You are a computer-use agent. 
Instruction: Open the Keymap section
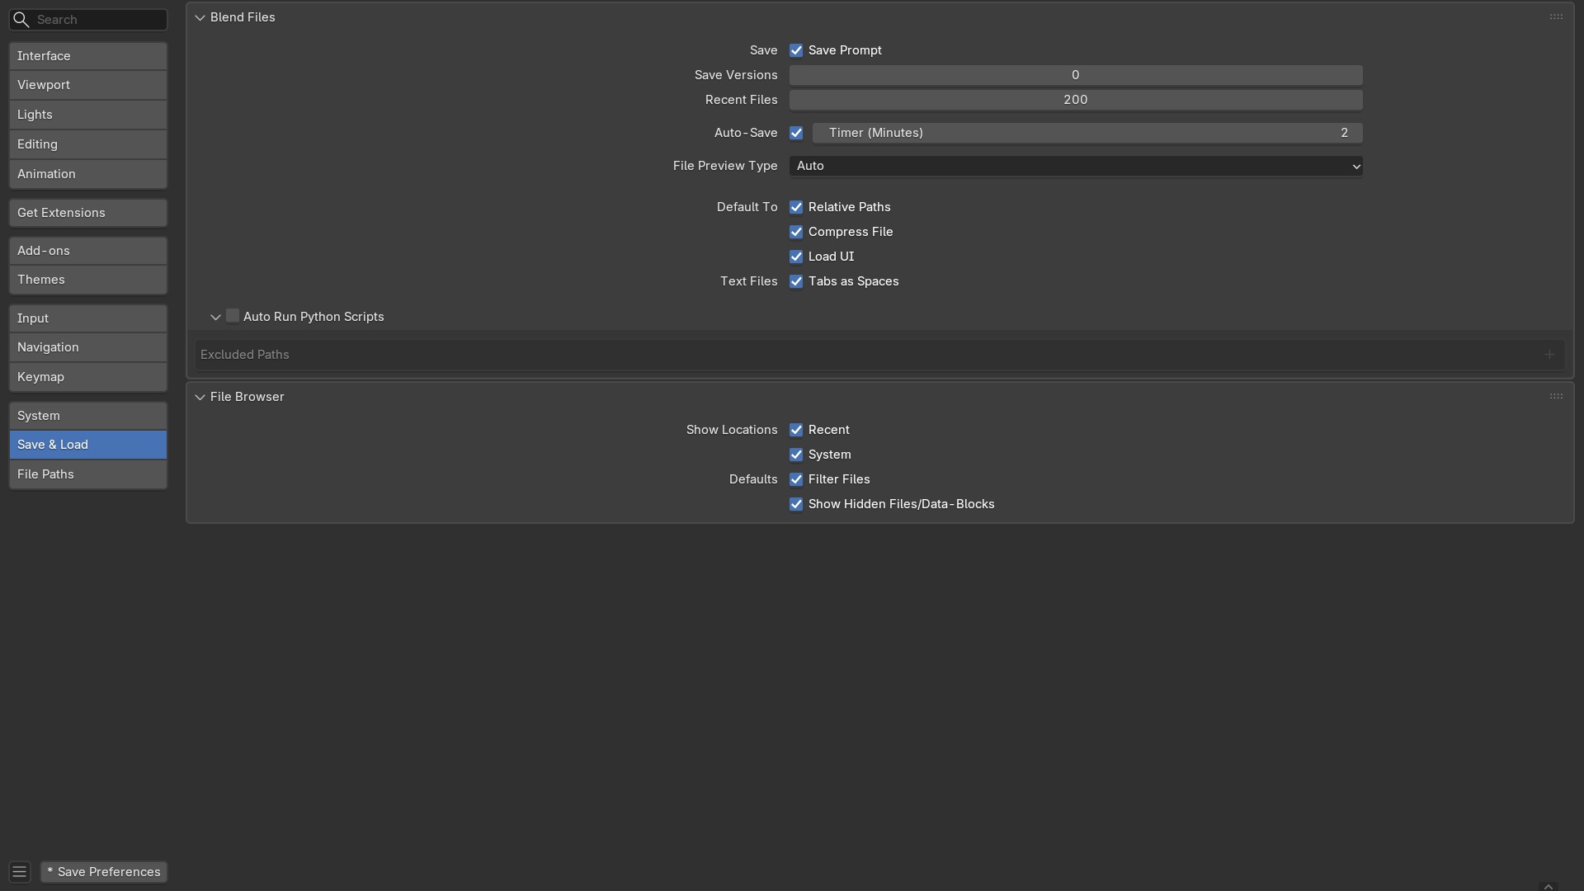pos(88,377)
